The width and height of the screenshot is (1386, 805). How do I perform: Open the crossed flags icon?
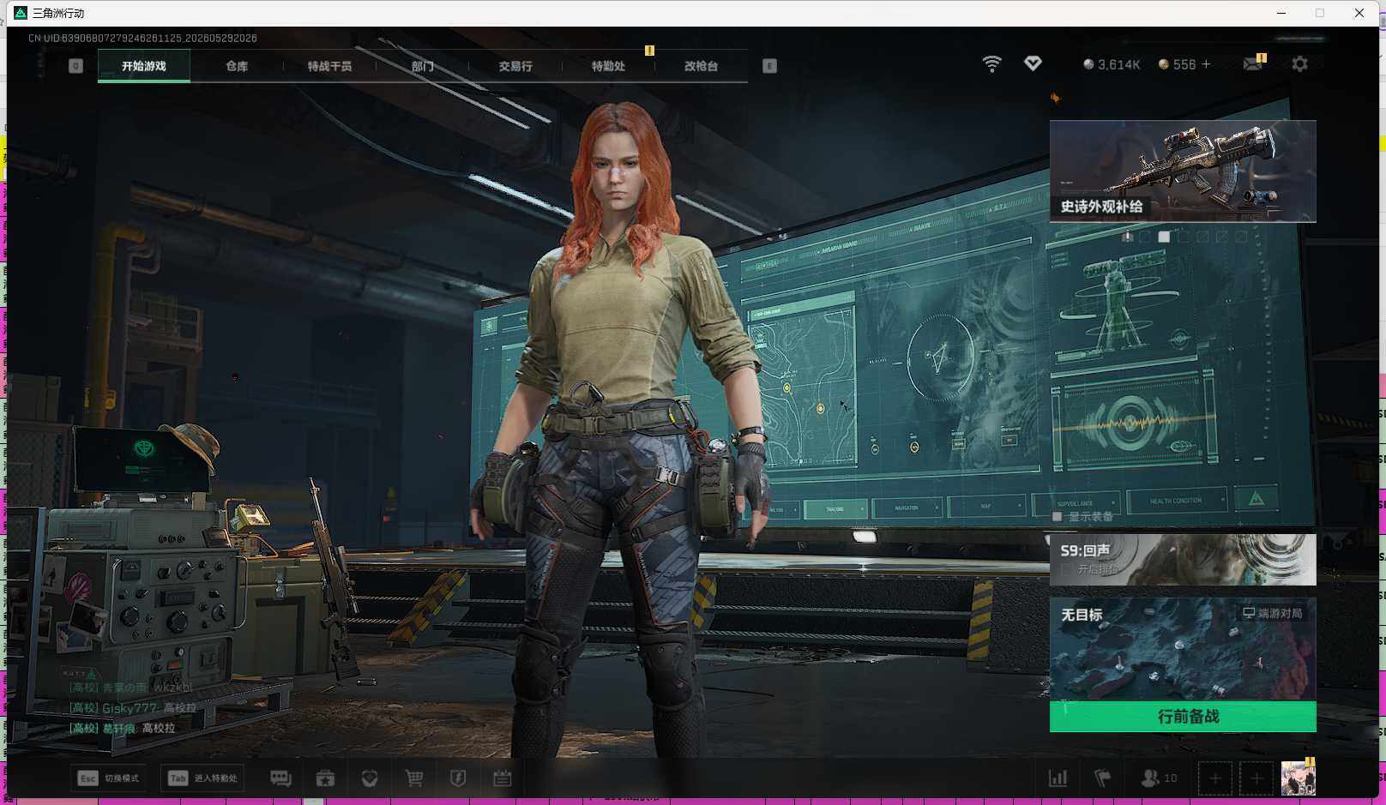click(x=1103, y=778)
